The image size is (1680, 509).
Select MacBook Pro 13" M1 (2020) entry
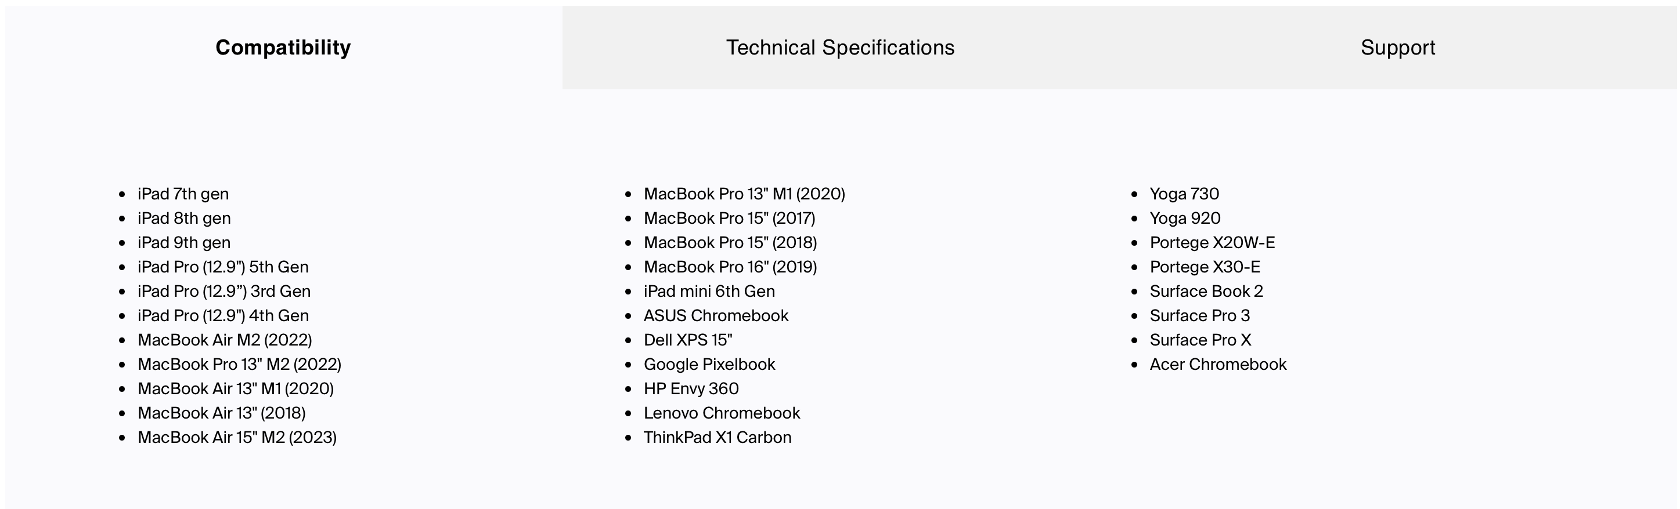744,194
